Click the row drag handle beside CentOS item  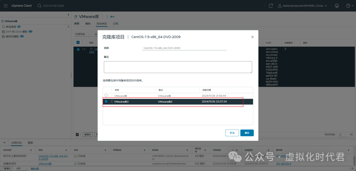pyautogui.click(x=84, y=49)
